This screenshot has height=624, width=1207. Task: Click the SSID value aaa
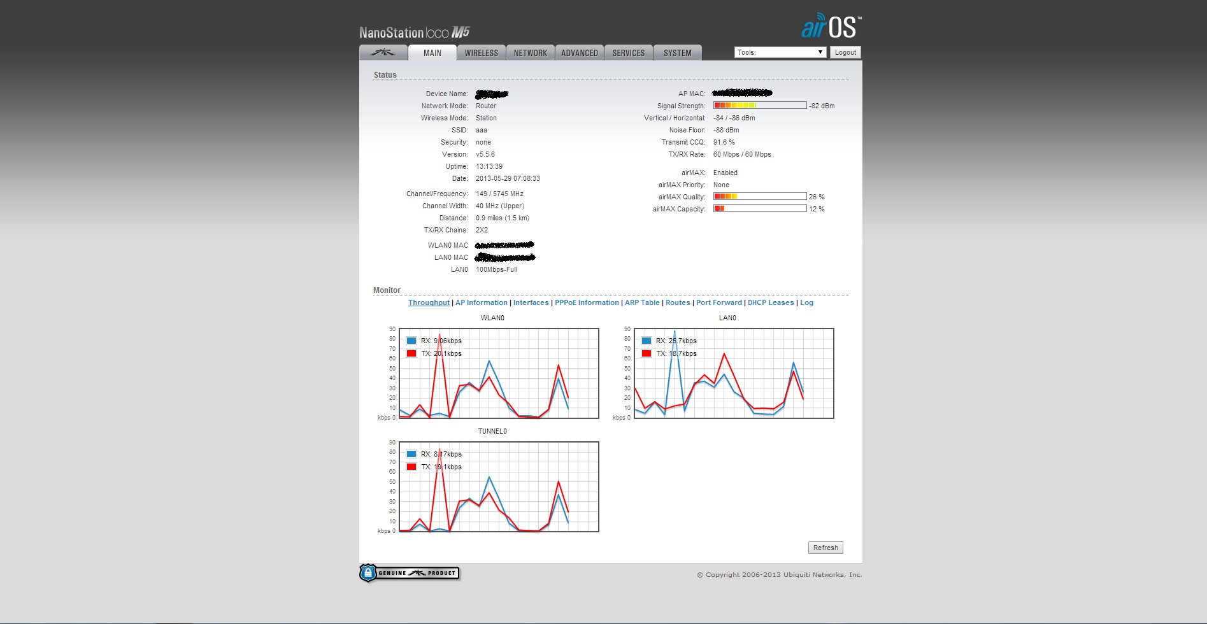(x=482, y=130)
